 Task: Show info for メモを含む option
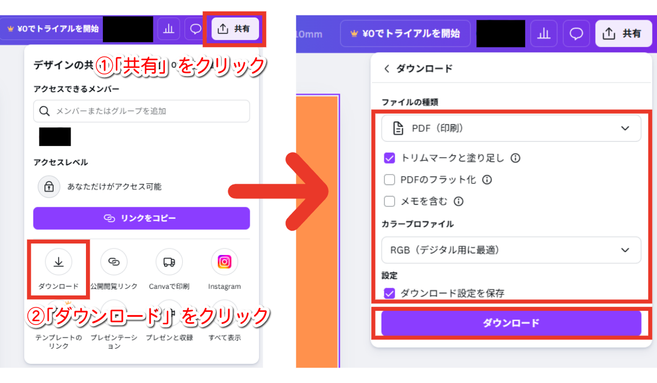(459, 201)
